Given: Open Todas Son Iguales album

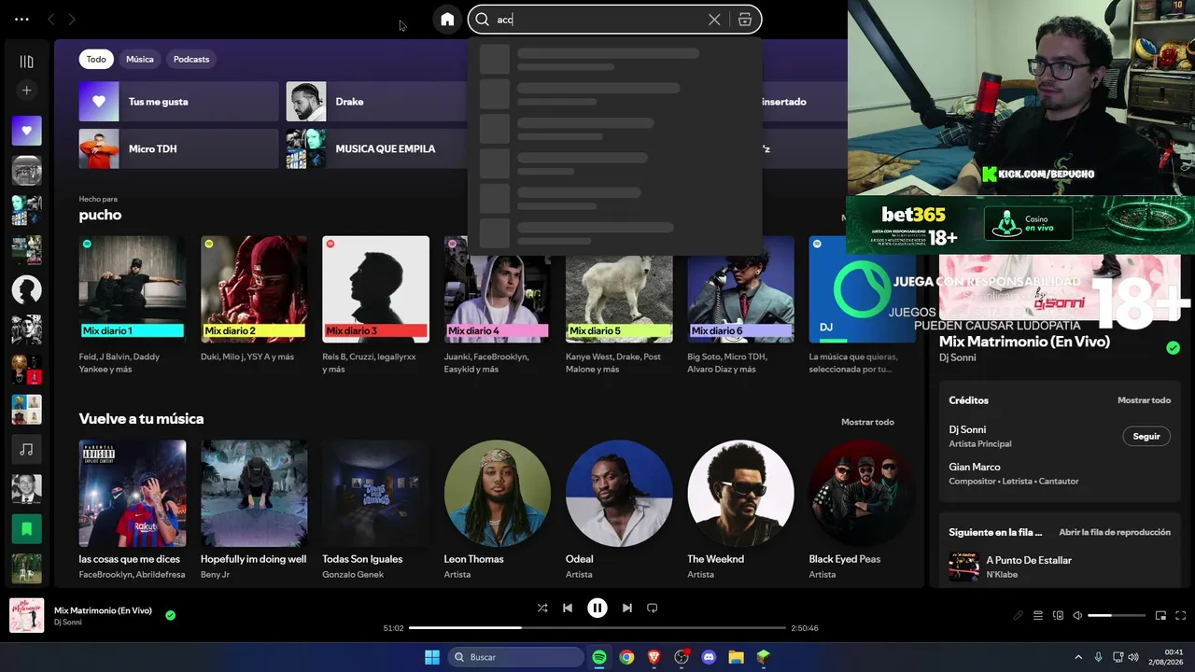Looking at the screenshot, I should [x=375, y=494].
